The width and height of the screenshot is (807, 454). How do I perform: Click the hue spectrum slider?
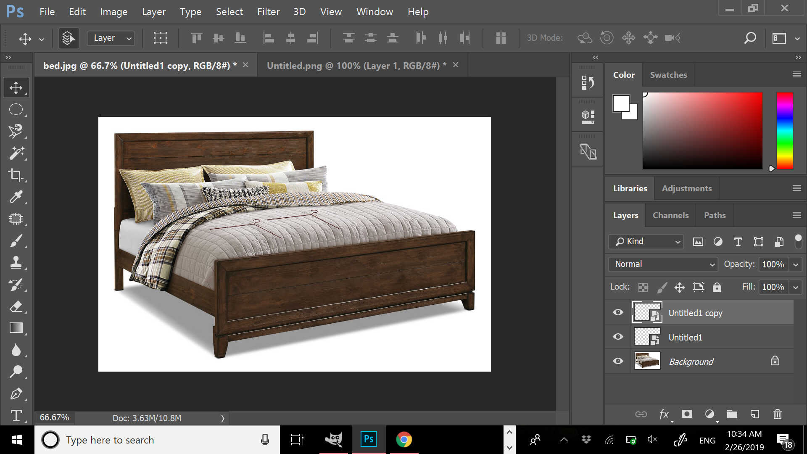click(x=784, y=131)
